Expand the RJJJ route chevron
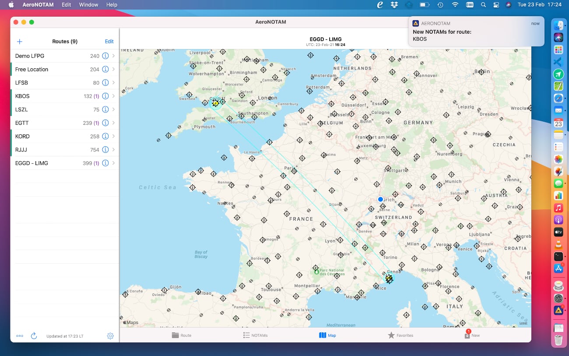Image resolution: width=569 pixels, height=356 pixels. 114,150
